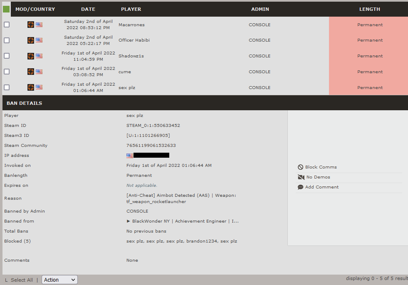Click Select All at the bottom
The image size is (408, 285).
coord(22,280)
